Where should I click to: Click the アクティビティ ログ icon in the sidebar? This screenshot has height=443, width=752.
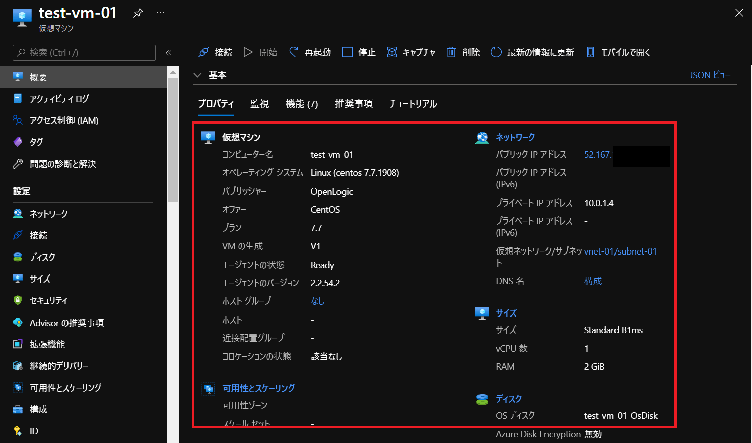[x=18, y=98]
